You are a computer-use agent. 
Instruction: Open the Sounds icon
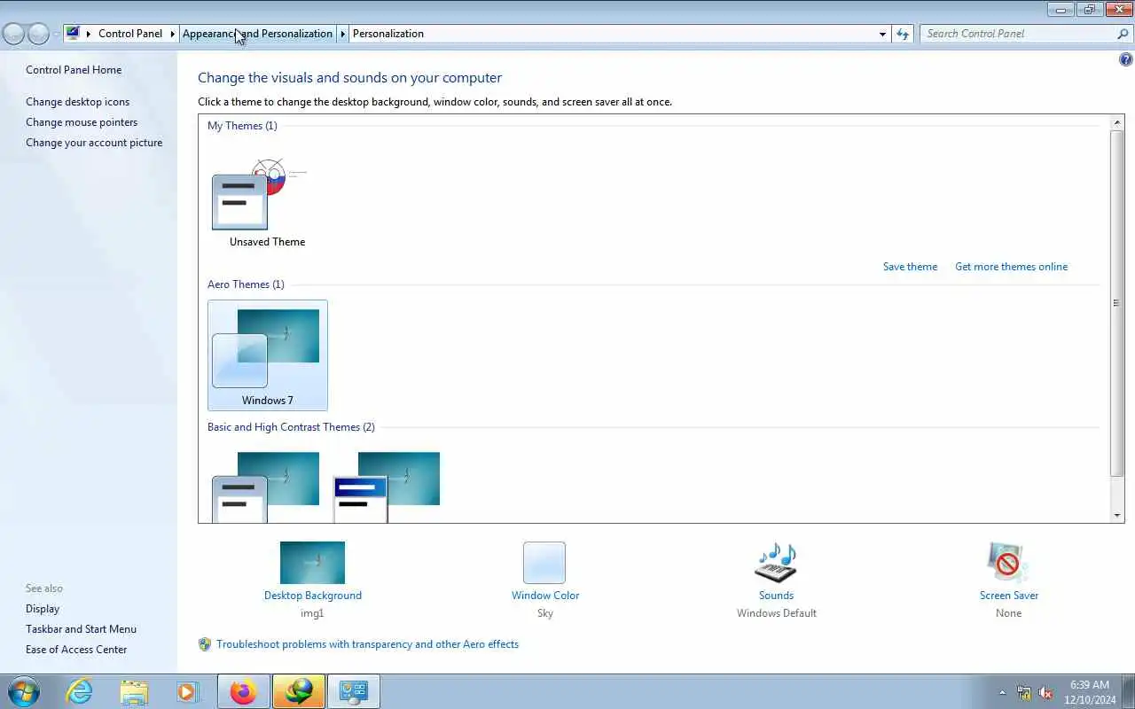tap(776, 563)
